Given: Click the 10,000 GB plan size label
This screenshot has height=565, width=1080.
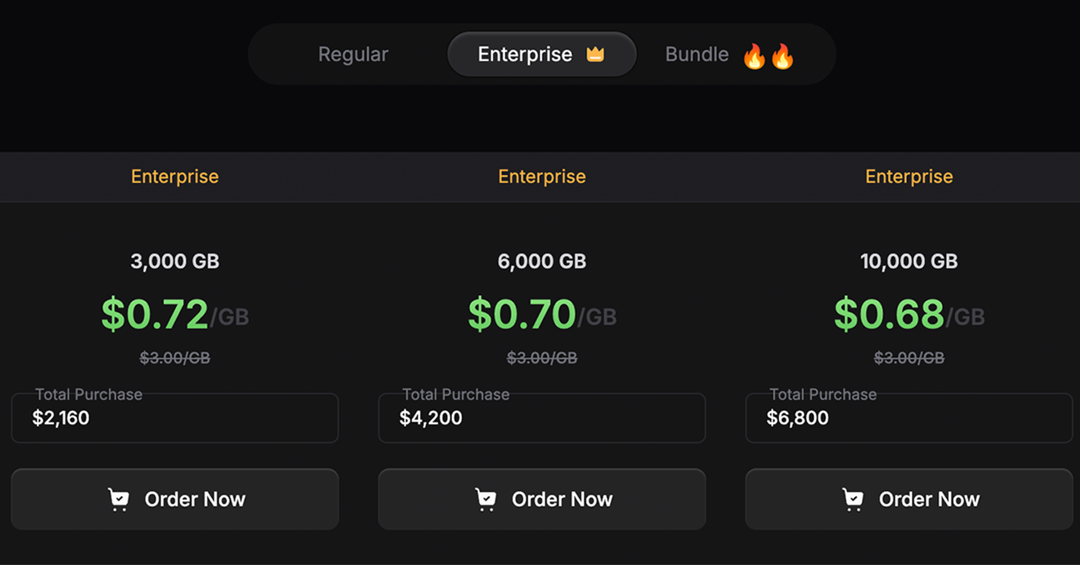Looking at the screenshot, I should coord(908,261).
